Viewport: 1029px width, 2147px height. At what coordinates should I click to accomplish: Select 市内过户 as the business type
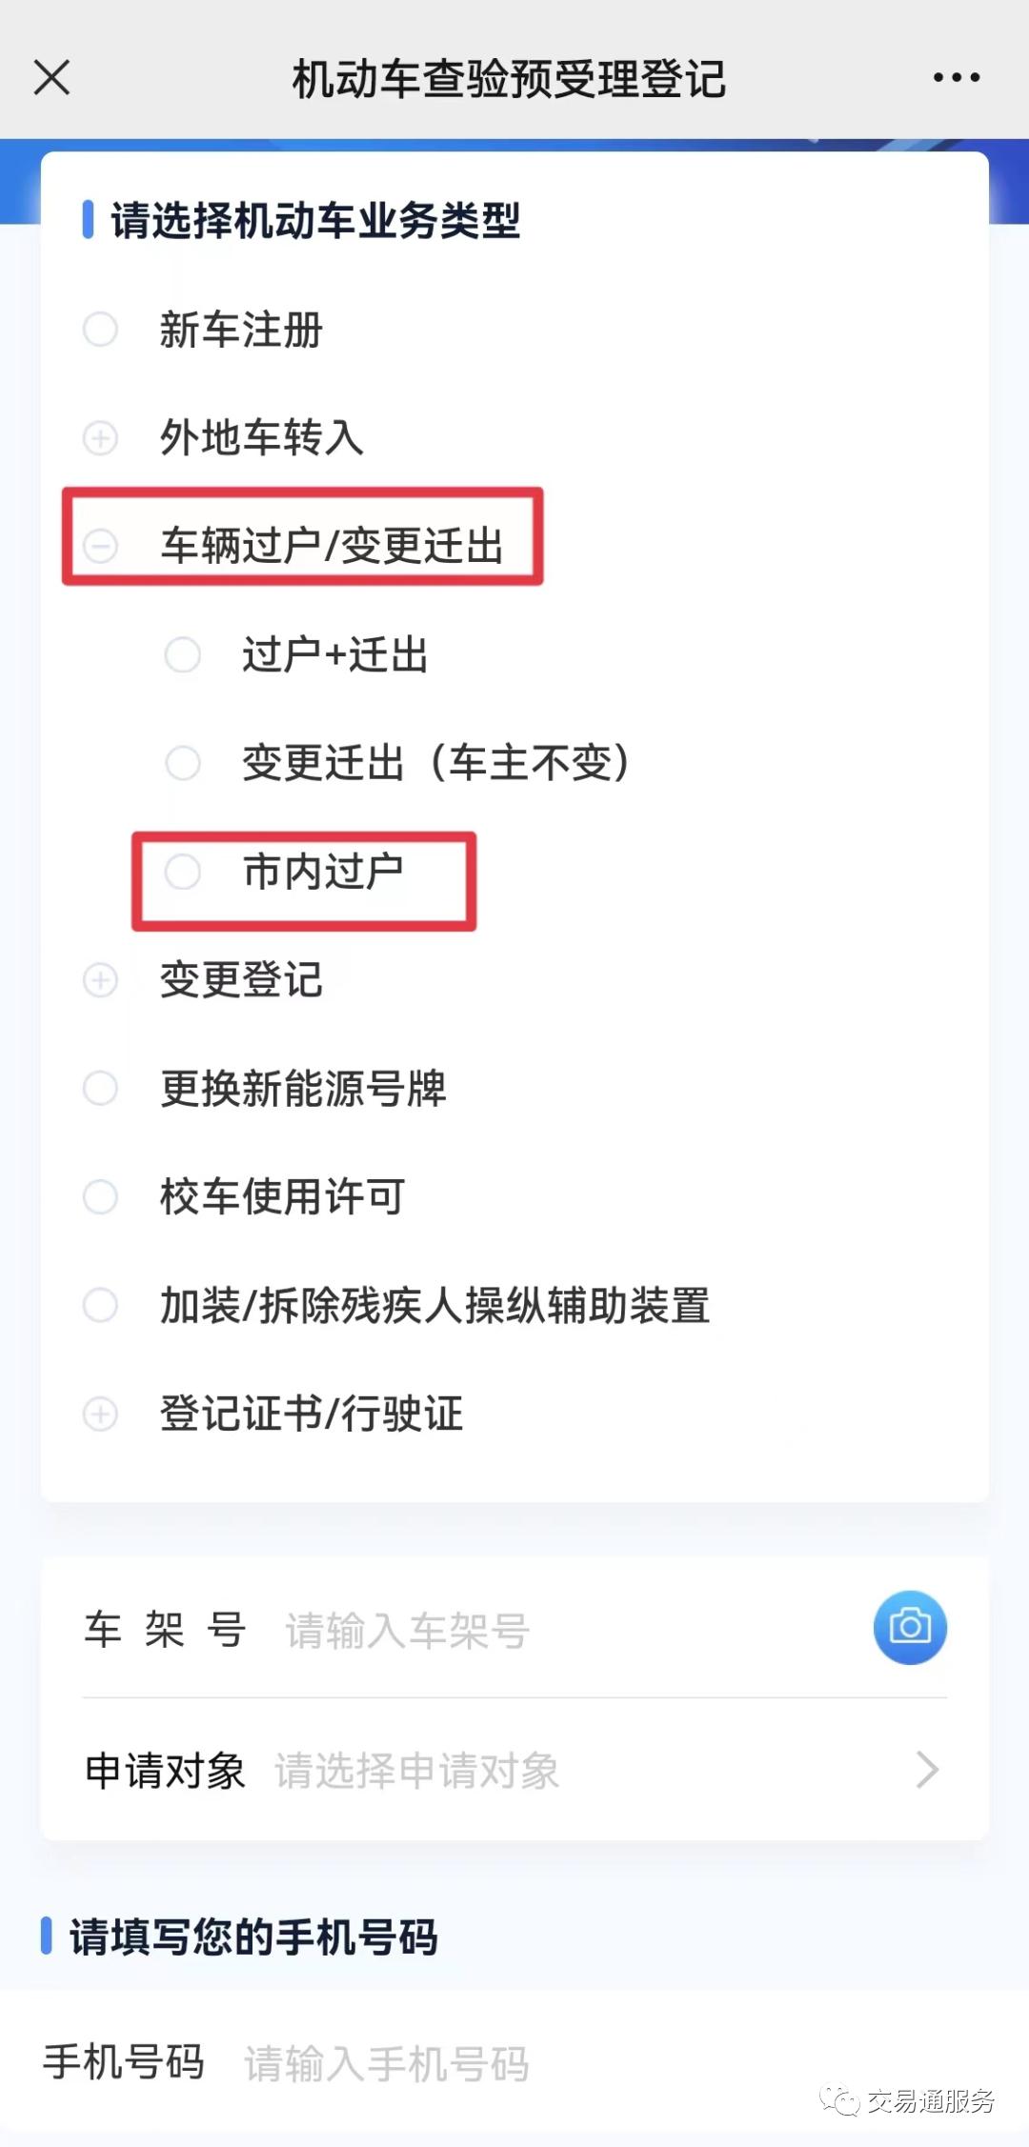point(183,872)
